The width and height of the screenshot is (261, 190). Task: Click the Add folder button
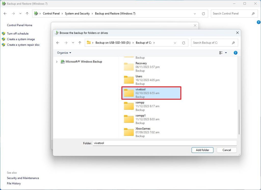[202, 150]
